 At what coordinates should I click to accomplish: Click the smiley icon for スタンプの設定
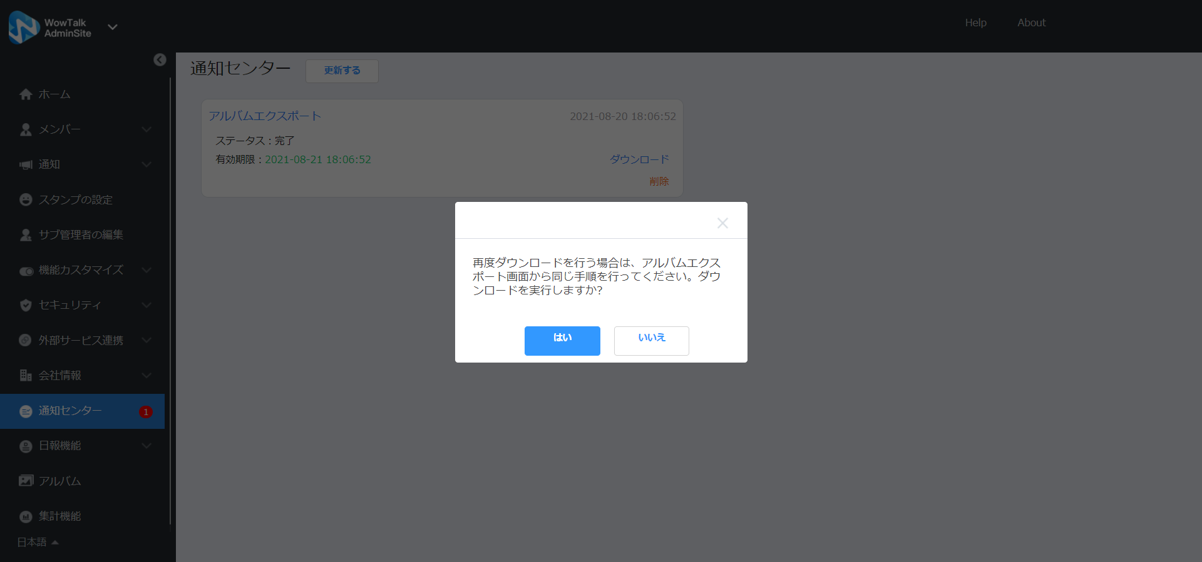point(26,199)
